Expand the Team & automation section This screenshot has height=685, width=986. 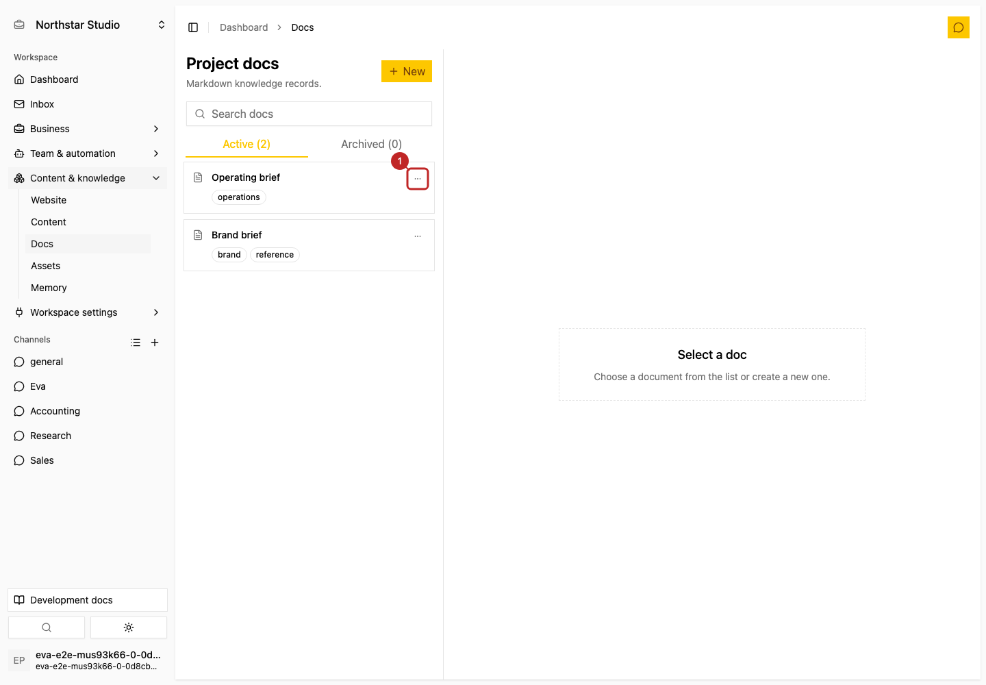(88, 153)
